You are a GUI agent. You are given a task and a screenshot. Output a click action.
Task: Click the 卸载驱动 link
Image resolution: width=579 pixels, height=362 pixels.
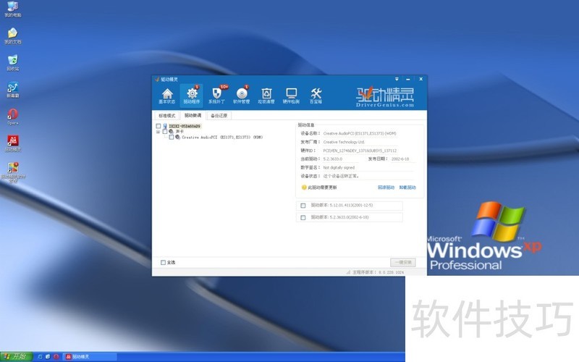[407, 188]
